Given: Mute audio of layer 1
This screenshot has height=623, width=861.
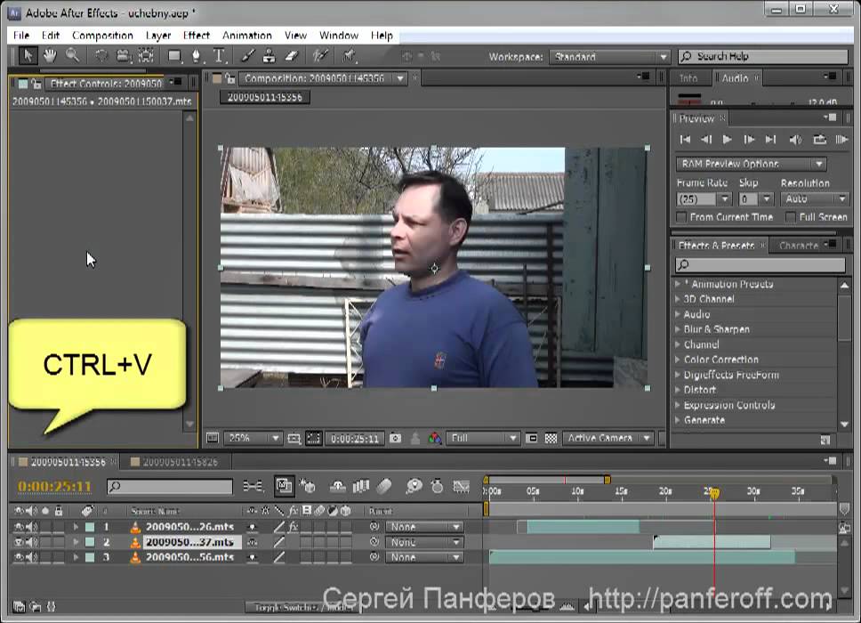Looking at the screenshot, I should point(32,527).
